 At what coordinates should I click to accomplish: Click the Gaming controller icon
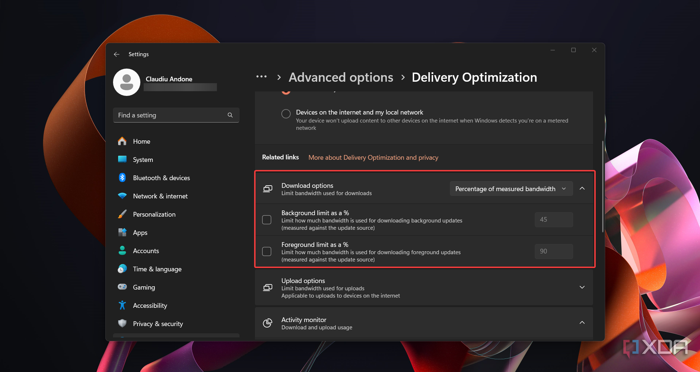[122, 287]
